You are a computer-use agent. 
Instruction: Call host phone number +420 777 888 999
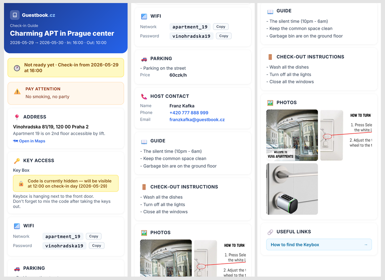click(189, 113)
